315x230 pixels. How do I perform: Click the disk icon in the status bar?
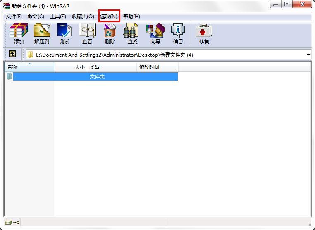pos(8,223)
